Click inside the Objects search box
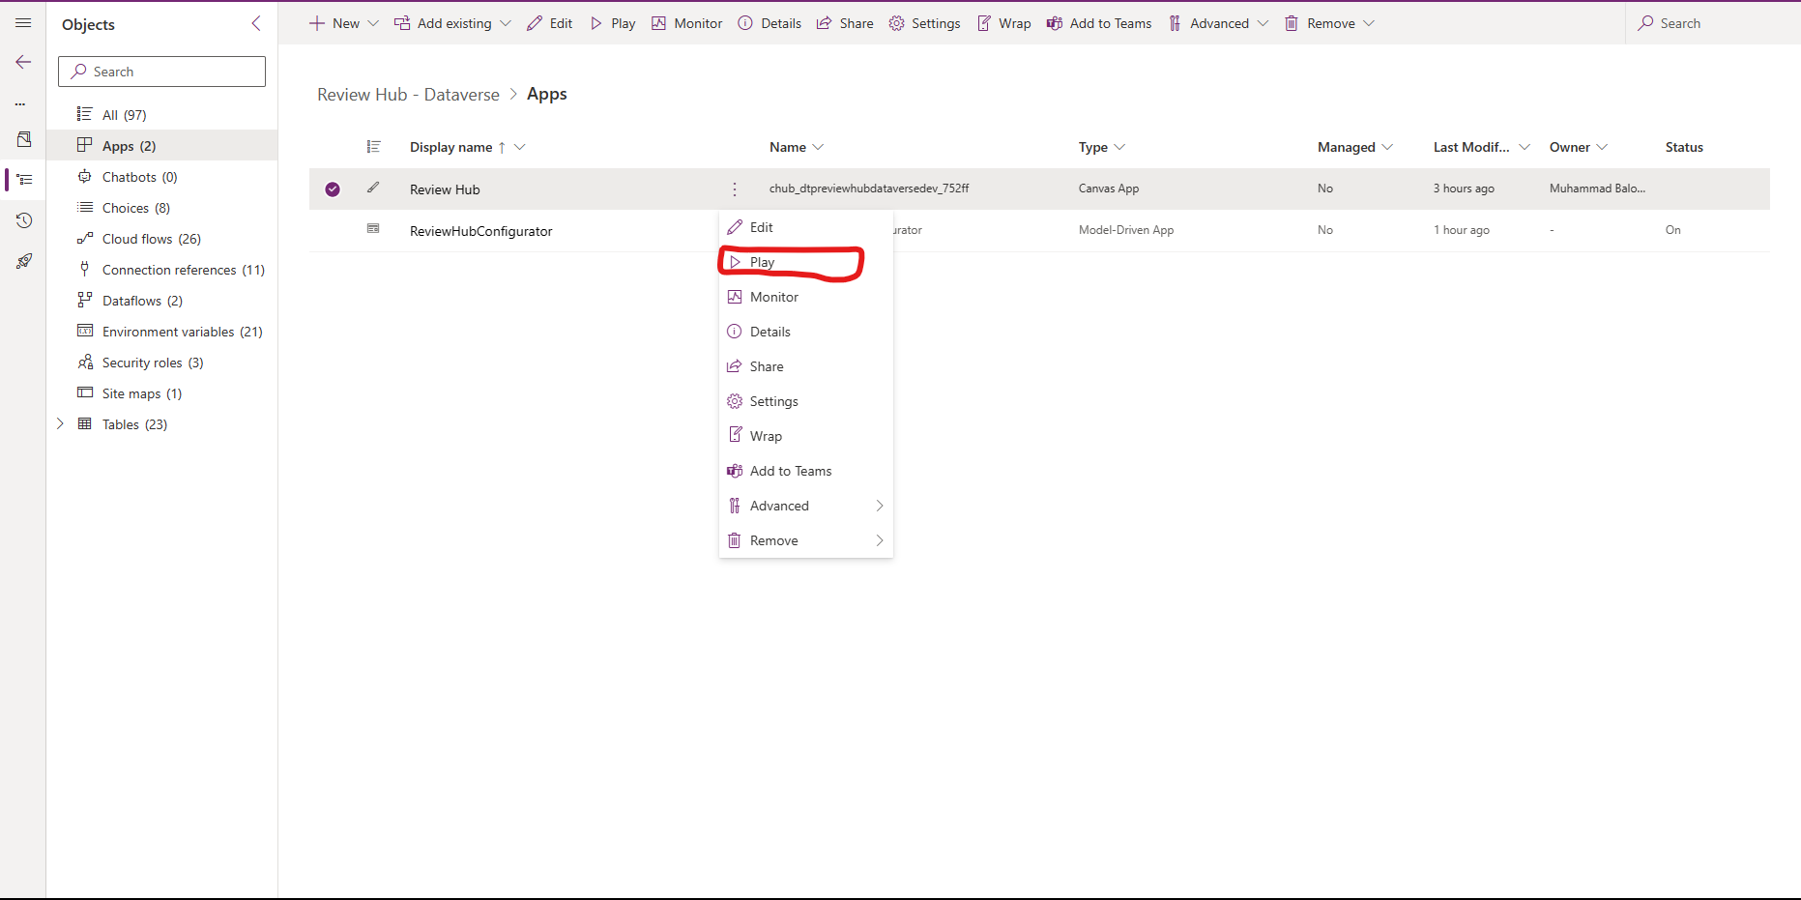1801x900 pixels. (161, 71)
